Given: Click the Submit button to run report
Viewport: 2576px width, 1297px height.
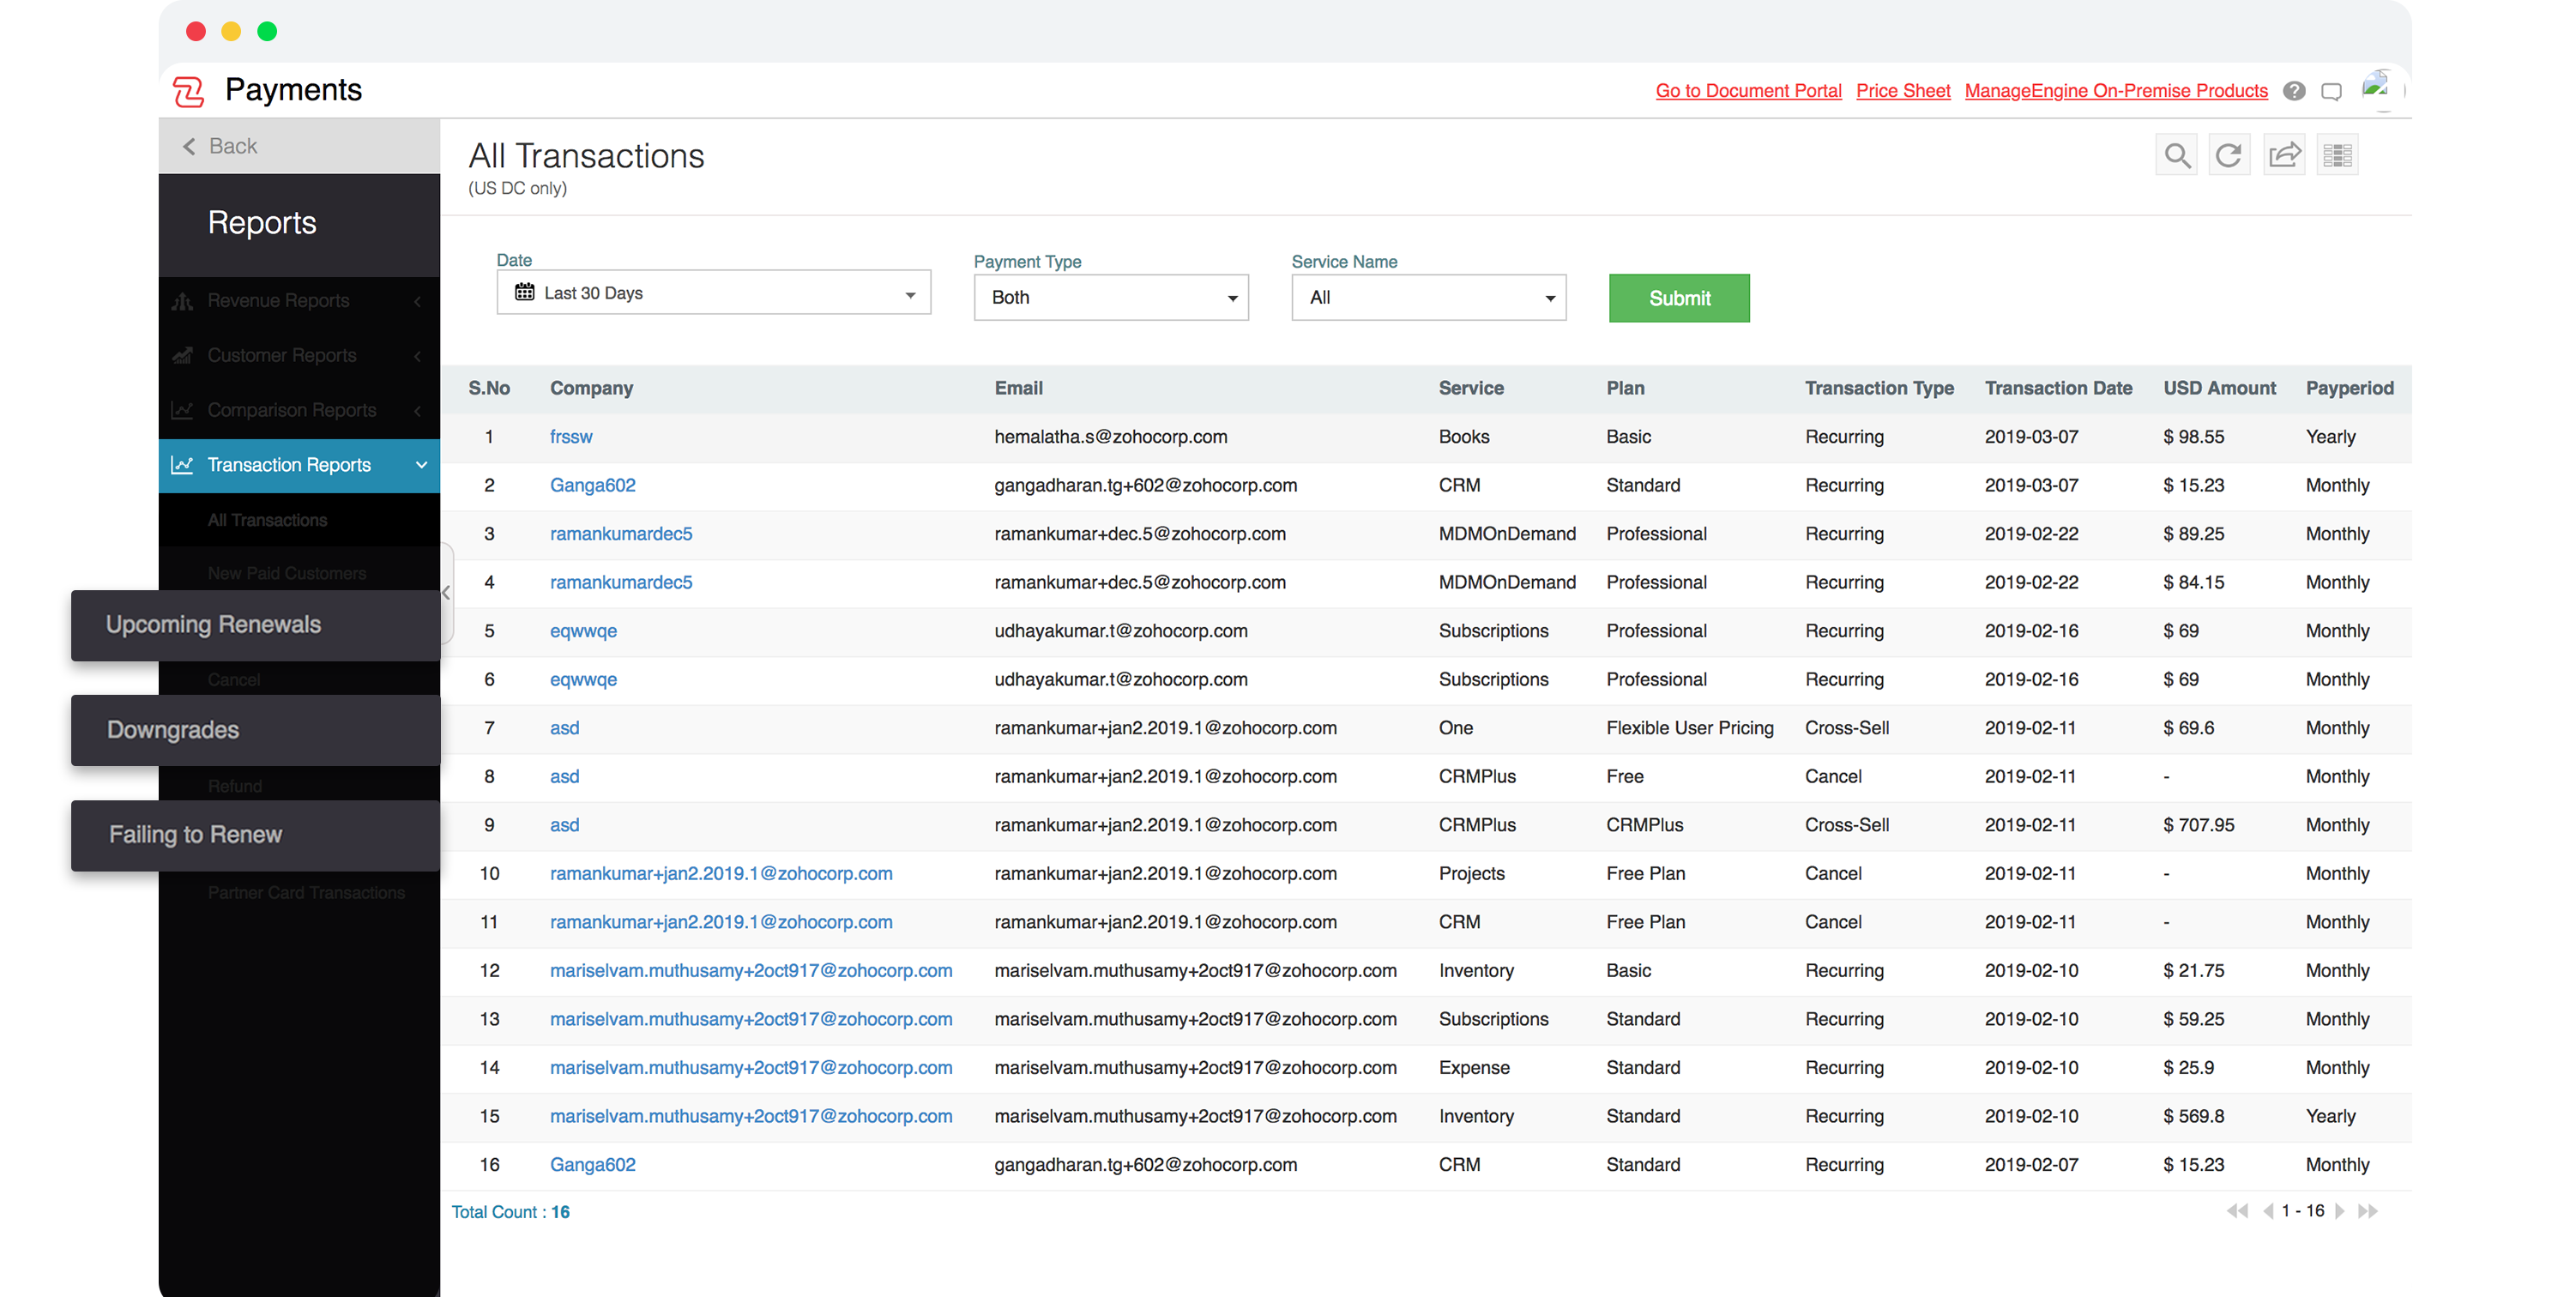Looking at the screenshot, I should (x=1680, y=298).
